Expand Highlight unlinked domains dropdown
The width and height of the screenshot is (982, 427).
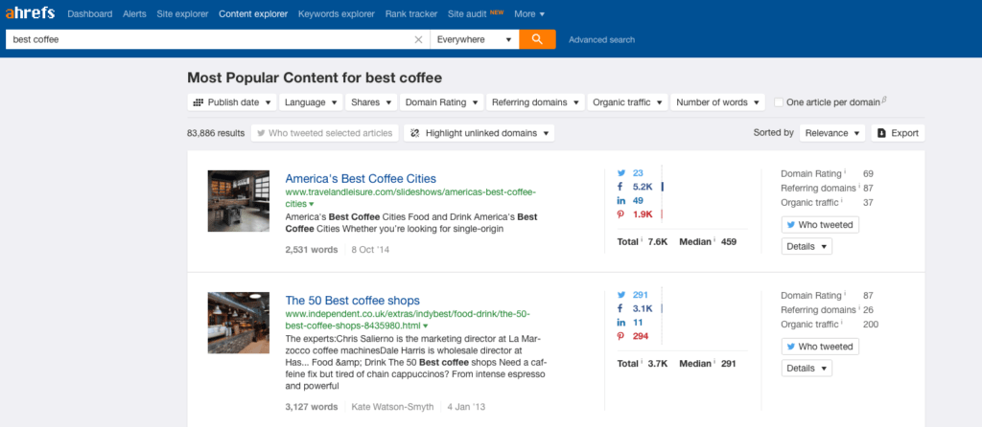[x=479, y=133]
